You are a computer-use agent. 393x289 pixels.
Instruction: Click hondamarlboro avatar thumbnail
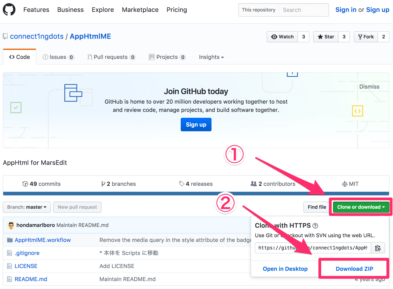coord(11,225)
